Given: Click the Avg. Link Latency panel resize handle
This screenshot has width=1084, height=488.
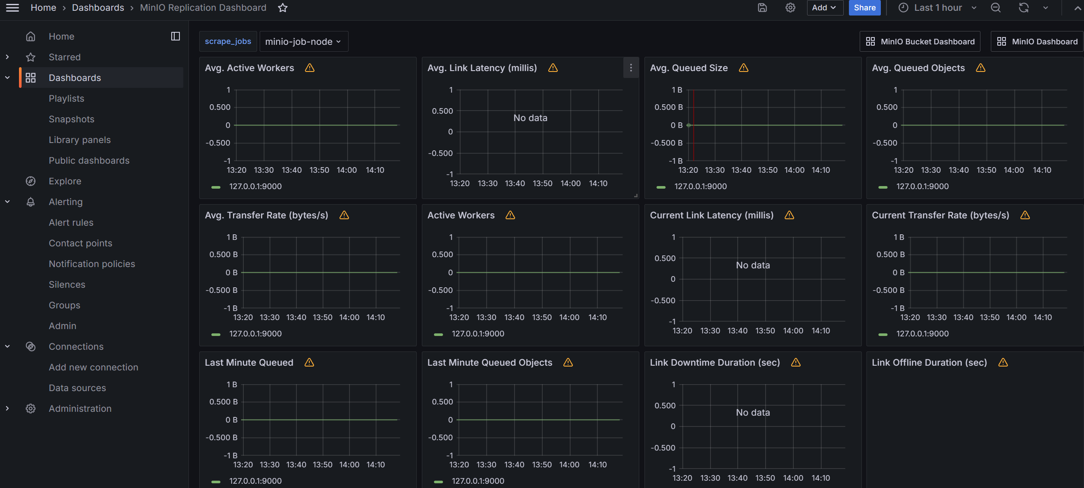Looking at the screenshot, I should pos(636,196).
